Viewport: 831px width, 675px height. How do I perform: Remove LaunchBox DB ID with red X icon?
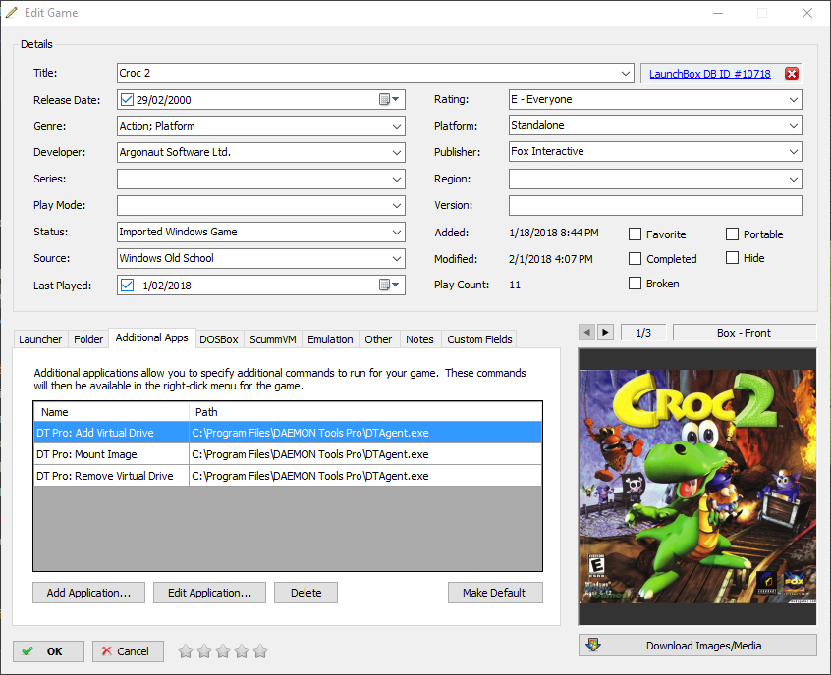tap(792, 74)
